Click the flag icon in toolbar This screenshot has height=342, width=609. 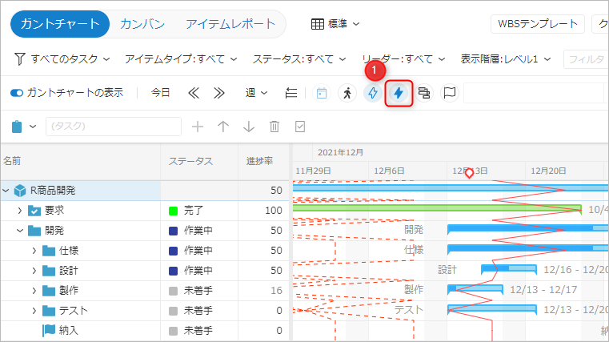pos(450,93)
